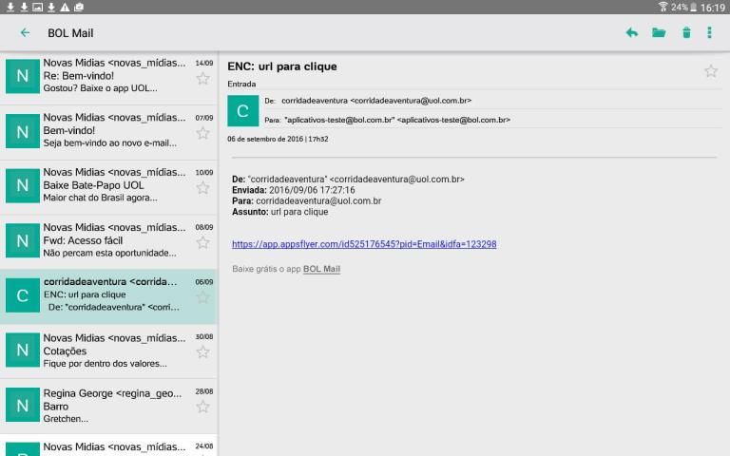Viewport: 730px width, 456px height.
Task: Tap the Assunto: url para clique line
Action: pos(280,212)
